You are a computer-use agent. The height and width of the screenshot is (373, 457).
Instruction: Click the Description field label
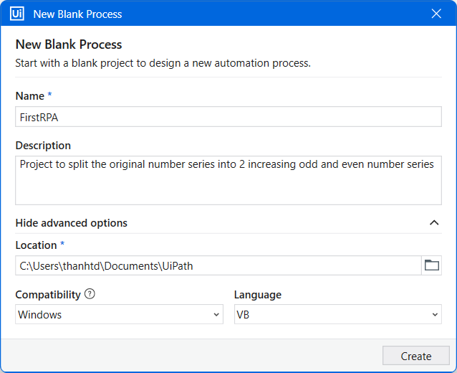(x=43, y=146)
